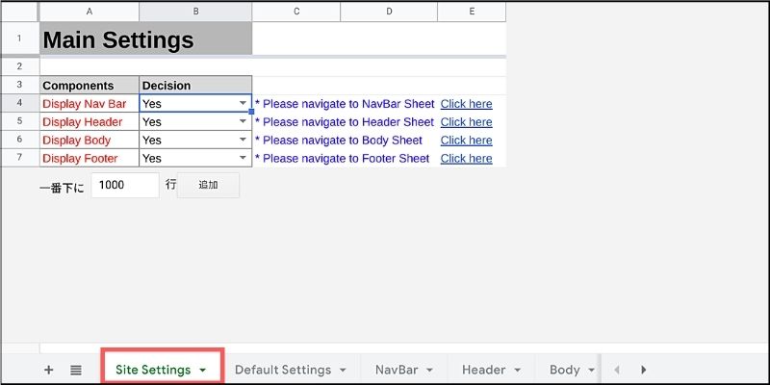Select row 6 header

(19, 140)
